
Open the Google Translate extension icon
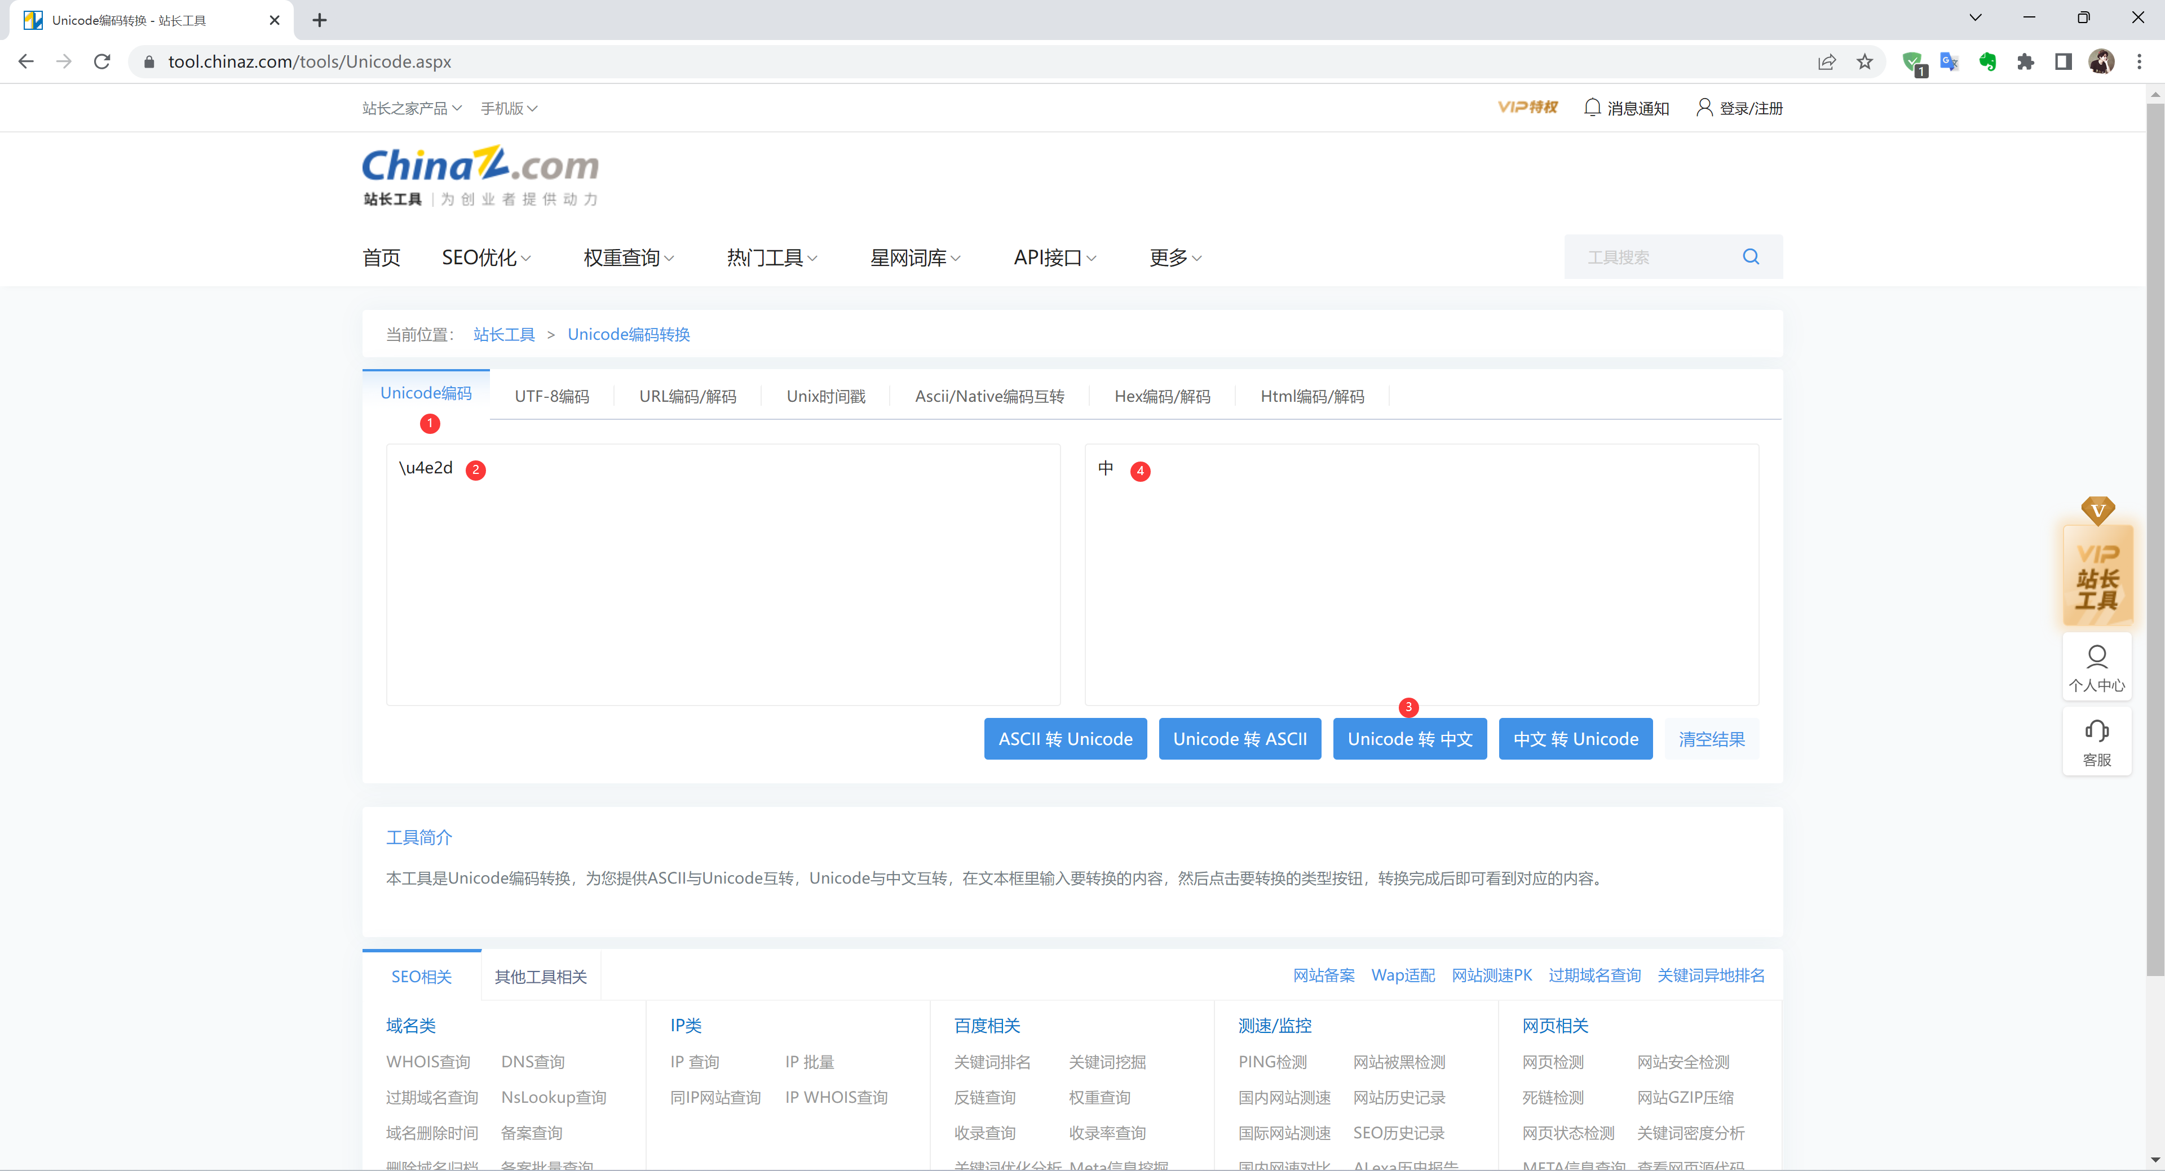1950,61
